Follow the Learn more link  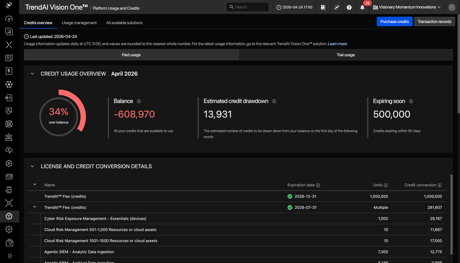pos(337,44)
